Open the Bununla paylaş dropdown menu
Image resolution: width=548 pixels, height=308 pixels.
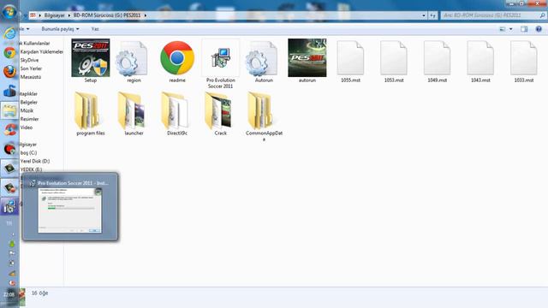[x=60, y=29]
